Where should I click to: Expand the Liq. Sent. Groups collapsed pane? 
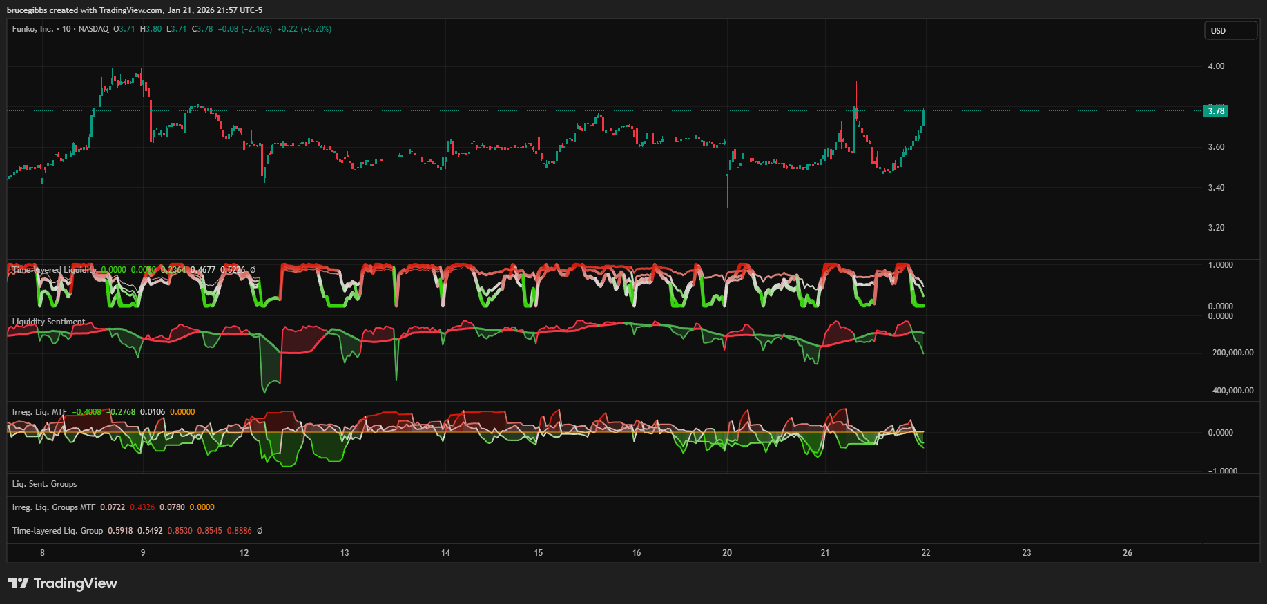[44, 484]
